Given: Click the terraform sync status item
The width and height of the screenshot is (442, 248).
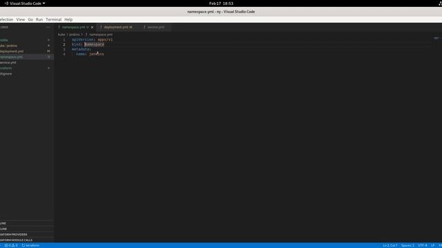Looking at the screenshot, I should (x=30, y=245).
